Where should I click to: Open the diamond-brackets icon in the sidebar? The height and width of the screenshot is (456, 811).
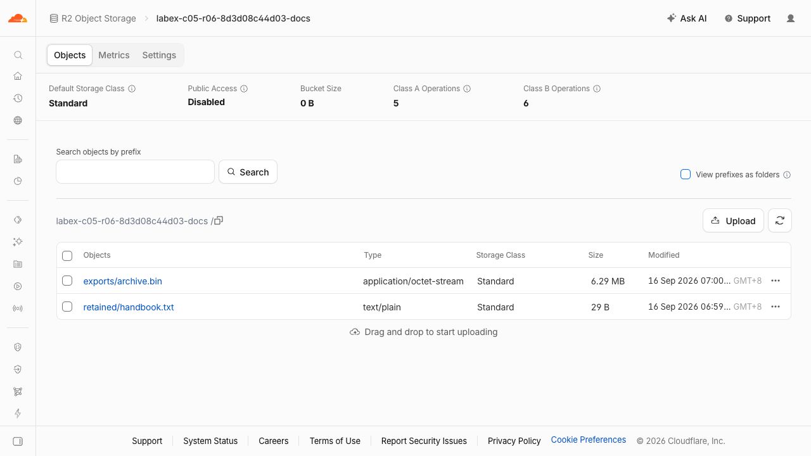pos(18,220)
